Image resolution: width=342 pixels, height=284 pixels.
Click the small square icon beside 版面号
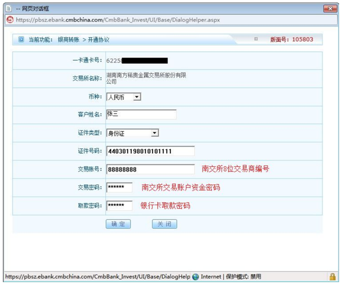pos(256,39)
